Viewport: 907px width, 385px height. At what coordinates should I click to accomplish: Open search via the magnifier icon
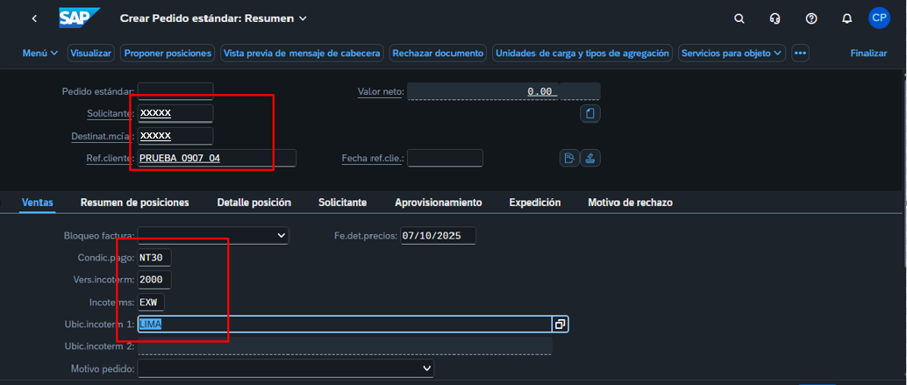739,18
